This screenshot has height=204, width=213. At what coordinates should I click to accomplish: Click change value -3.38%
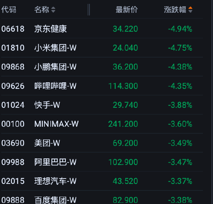click(x=180, y=200)
